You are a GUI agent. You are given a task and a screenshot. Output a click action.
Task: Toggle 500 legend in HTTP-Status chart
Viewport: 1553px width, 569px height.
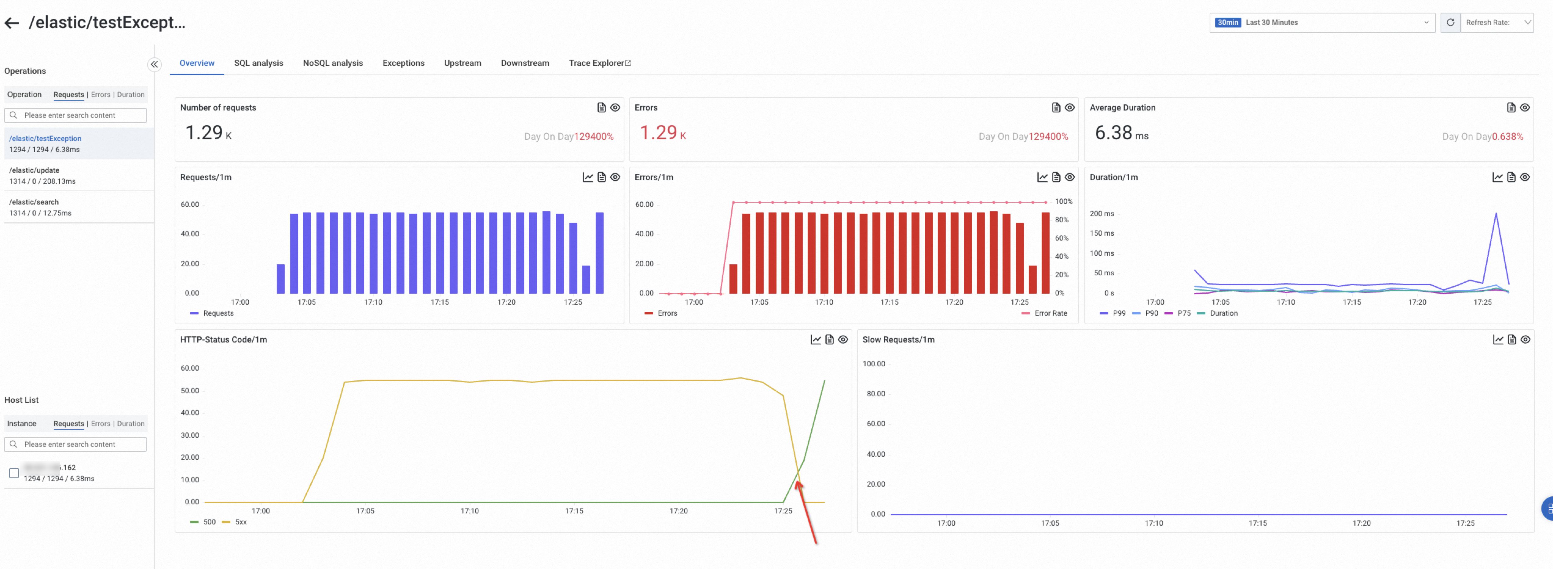203,522
